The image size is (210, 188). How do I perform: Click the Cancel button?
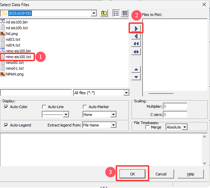(161, 174)
